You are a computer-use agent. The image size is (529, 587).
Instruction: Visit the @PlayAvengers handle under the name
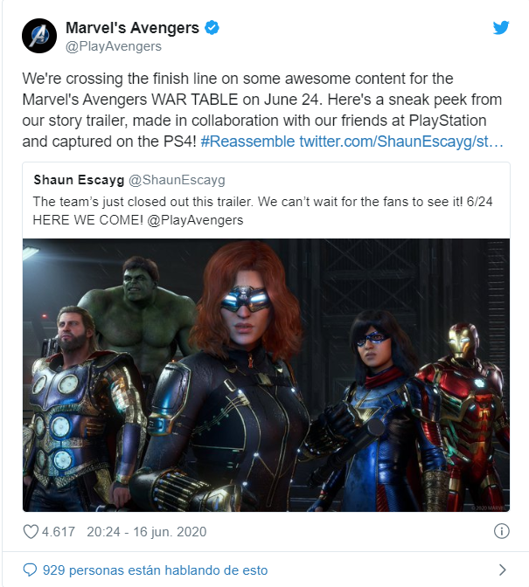point(114,46)
